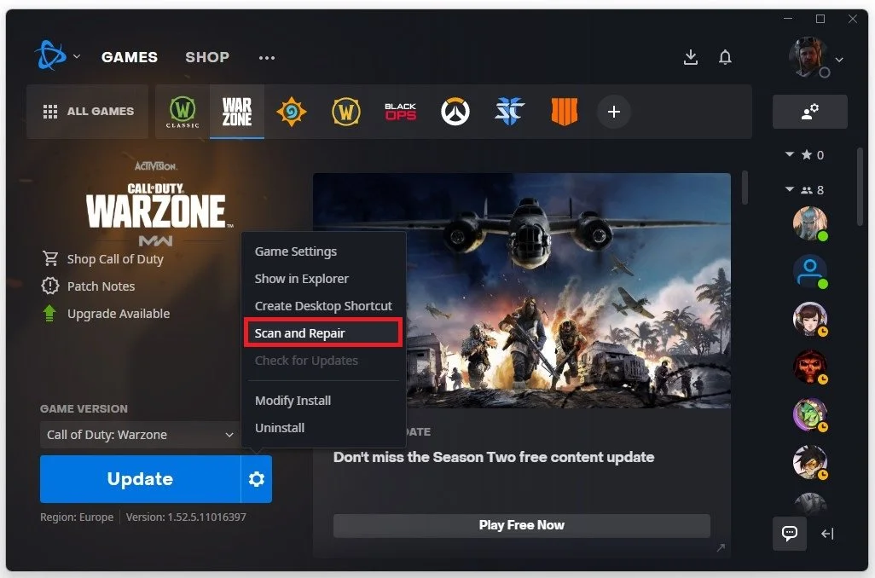The image size is (875, 578).
Task: Click Region: Europe text
Action: point(77,517)
